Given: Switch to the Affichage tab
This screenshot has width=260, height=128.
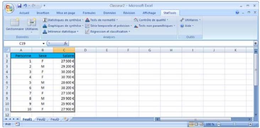Looking at the screenshot, I should coord(149,13).
